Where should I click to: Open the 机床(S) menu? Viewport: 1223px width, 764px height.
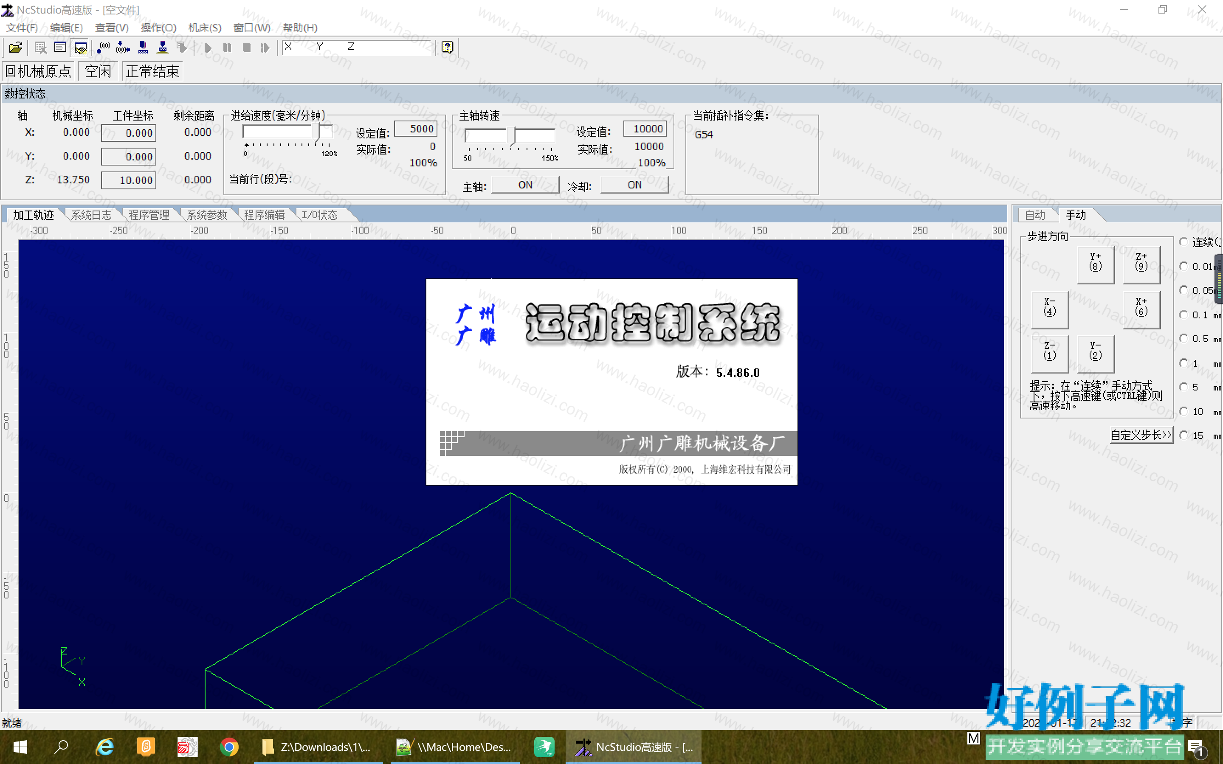205,28
